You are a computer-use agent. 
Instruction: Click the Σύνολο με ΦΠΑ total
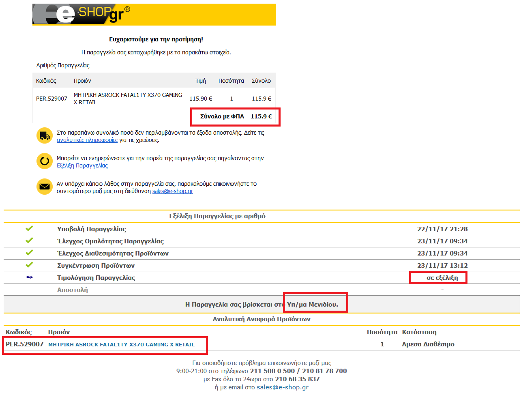click(236, 116)
